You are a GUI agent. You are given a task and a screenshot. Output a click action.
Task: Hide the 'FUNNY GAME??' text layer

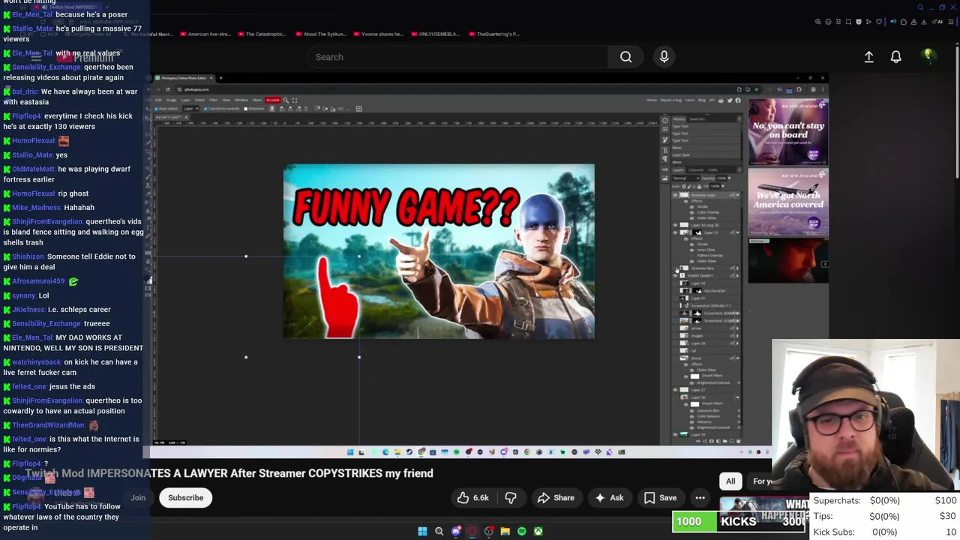click(675, 276)
